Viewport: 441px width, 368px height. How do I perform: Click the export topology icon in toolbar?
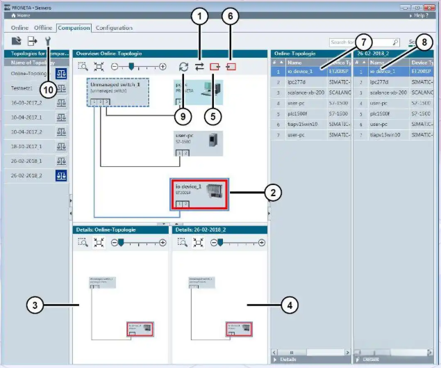pos(32,41)
